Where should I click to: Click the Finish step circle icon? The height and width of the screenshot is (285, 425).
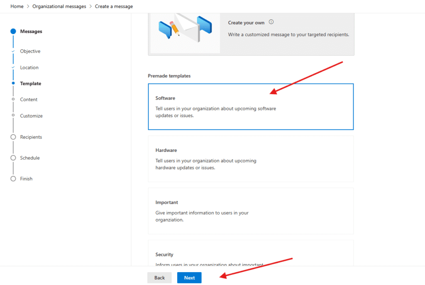tap(13, 179)
